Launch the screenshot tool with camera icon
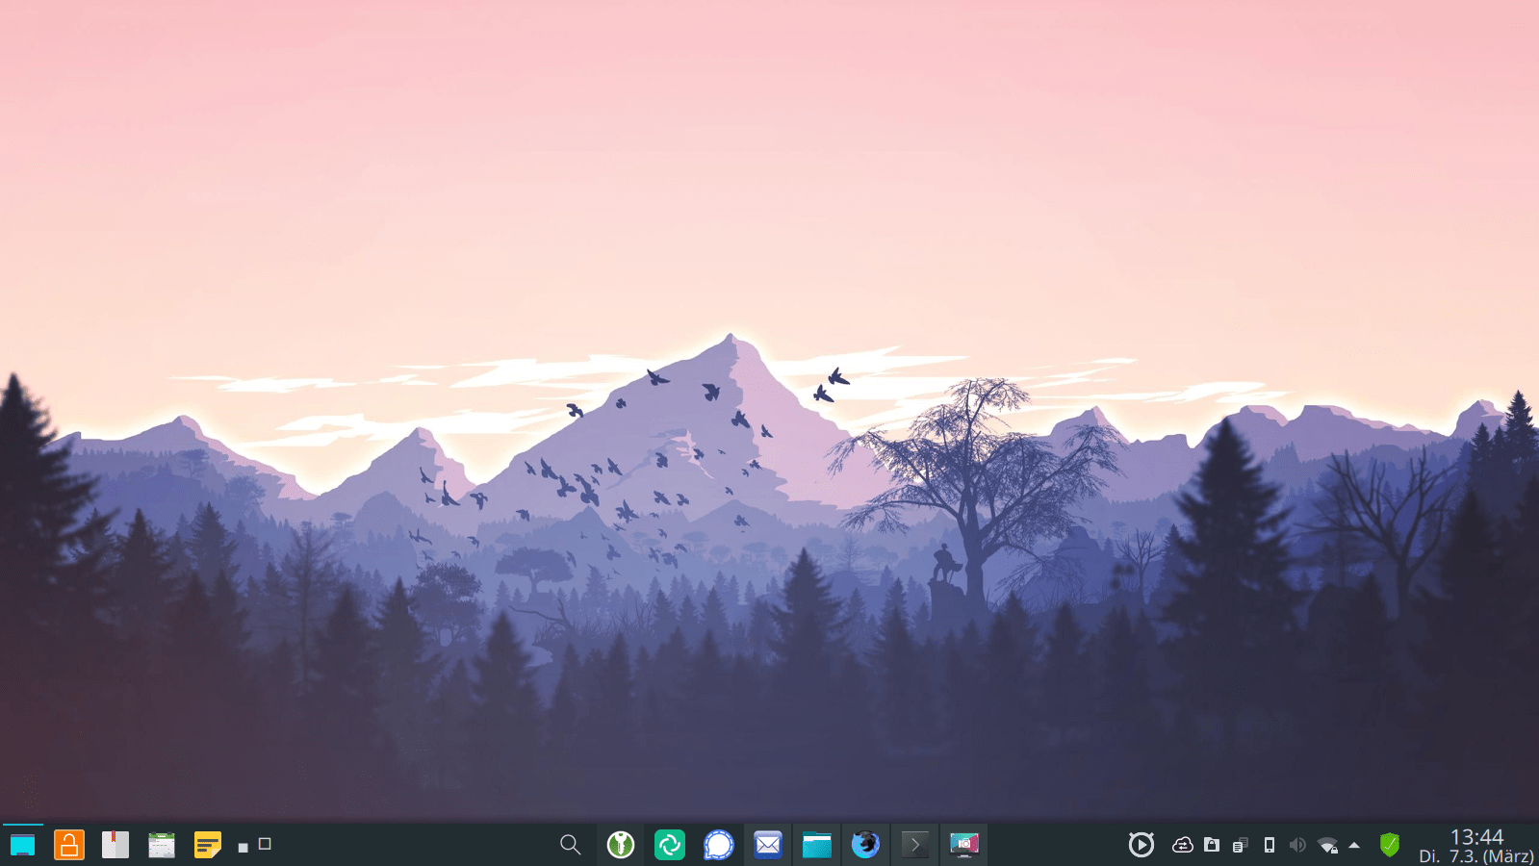Image resolution: width=1539 pixels, height=866 pixels. (x=964, y=845)
